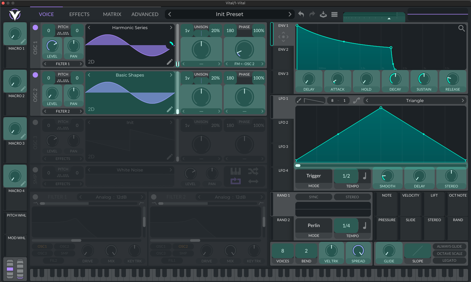Switch to the ADVANCED tab
The image size is (471, 282).
coord(145,14)
